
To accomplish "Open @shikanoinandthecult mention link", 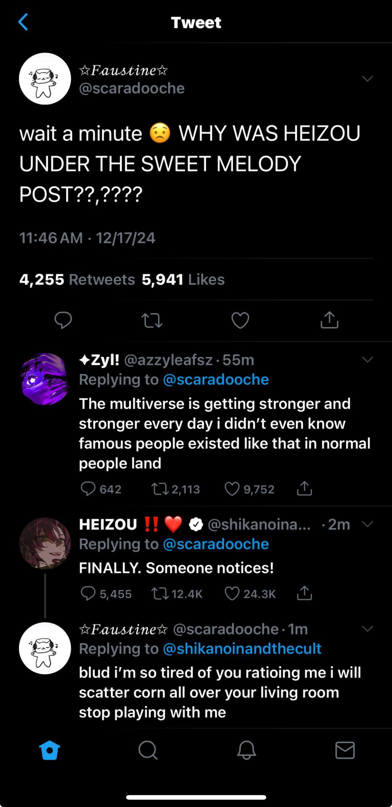I will click(x=242, y=649).
